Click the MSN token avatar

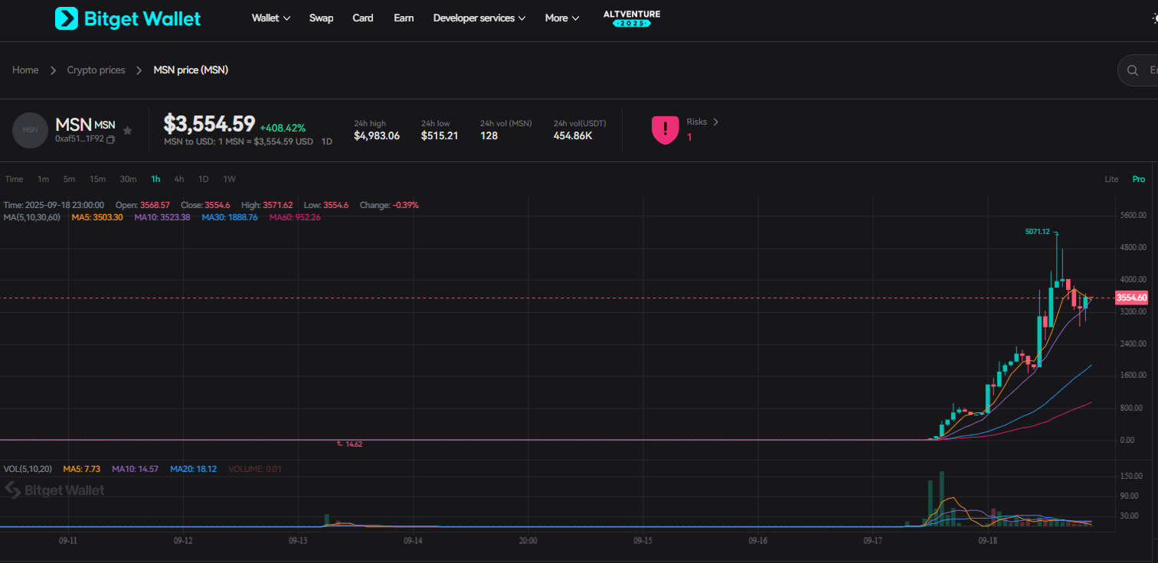pyautogui.click(x=30, y=130)
